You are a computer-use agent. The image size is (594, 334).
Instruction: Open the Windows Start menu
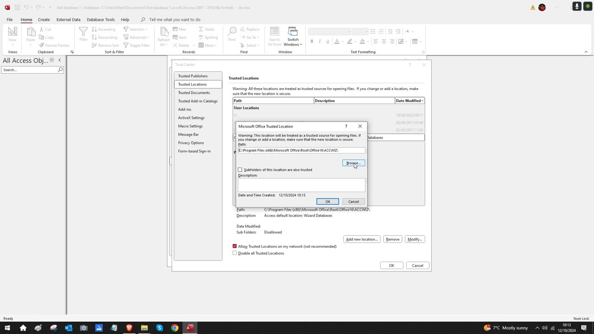tap(7, 328)
